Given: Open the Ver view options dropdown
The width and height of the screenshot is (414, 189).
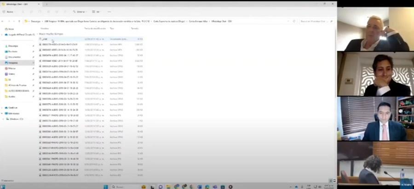Looking at the screenshot, I should (97, 11).
